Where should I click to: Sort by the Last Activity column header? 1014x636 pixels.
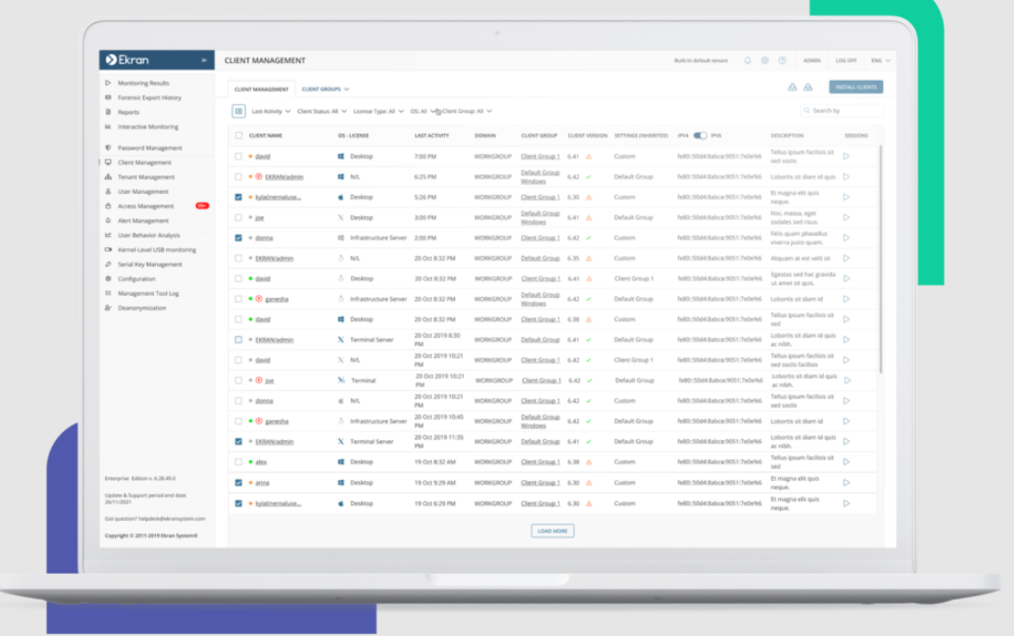coord(432,135)
